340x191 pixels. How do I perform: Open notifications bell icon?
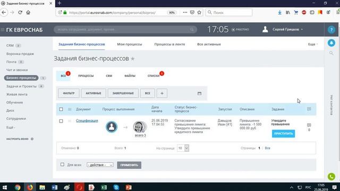coord(331,43)
